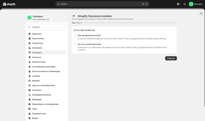Viewport: 205px width, 121px height.
Task: Open Checkout settings
Action: coord(47,57)
